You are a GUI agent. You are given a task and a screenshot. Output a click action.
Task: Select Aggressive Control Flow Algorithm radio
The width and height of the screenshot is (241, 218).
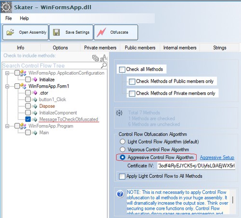click(122, 157)
